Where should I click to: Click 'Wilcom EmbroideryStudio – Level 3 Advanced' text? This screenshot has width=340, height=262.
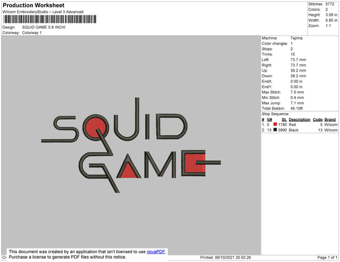coord(43,12)
